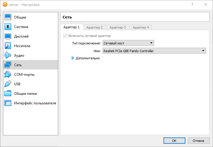
Task: Switch to the Адаптер 3 tab
Action: click(x=118, y=27)
